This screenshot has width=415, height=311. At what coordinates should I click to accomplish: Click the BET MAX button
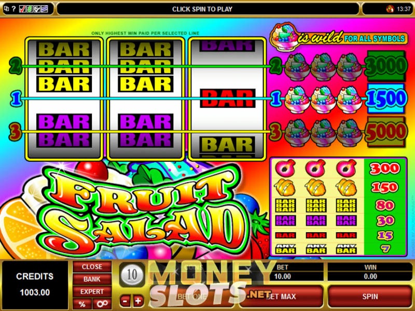point(281,296)
